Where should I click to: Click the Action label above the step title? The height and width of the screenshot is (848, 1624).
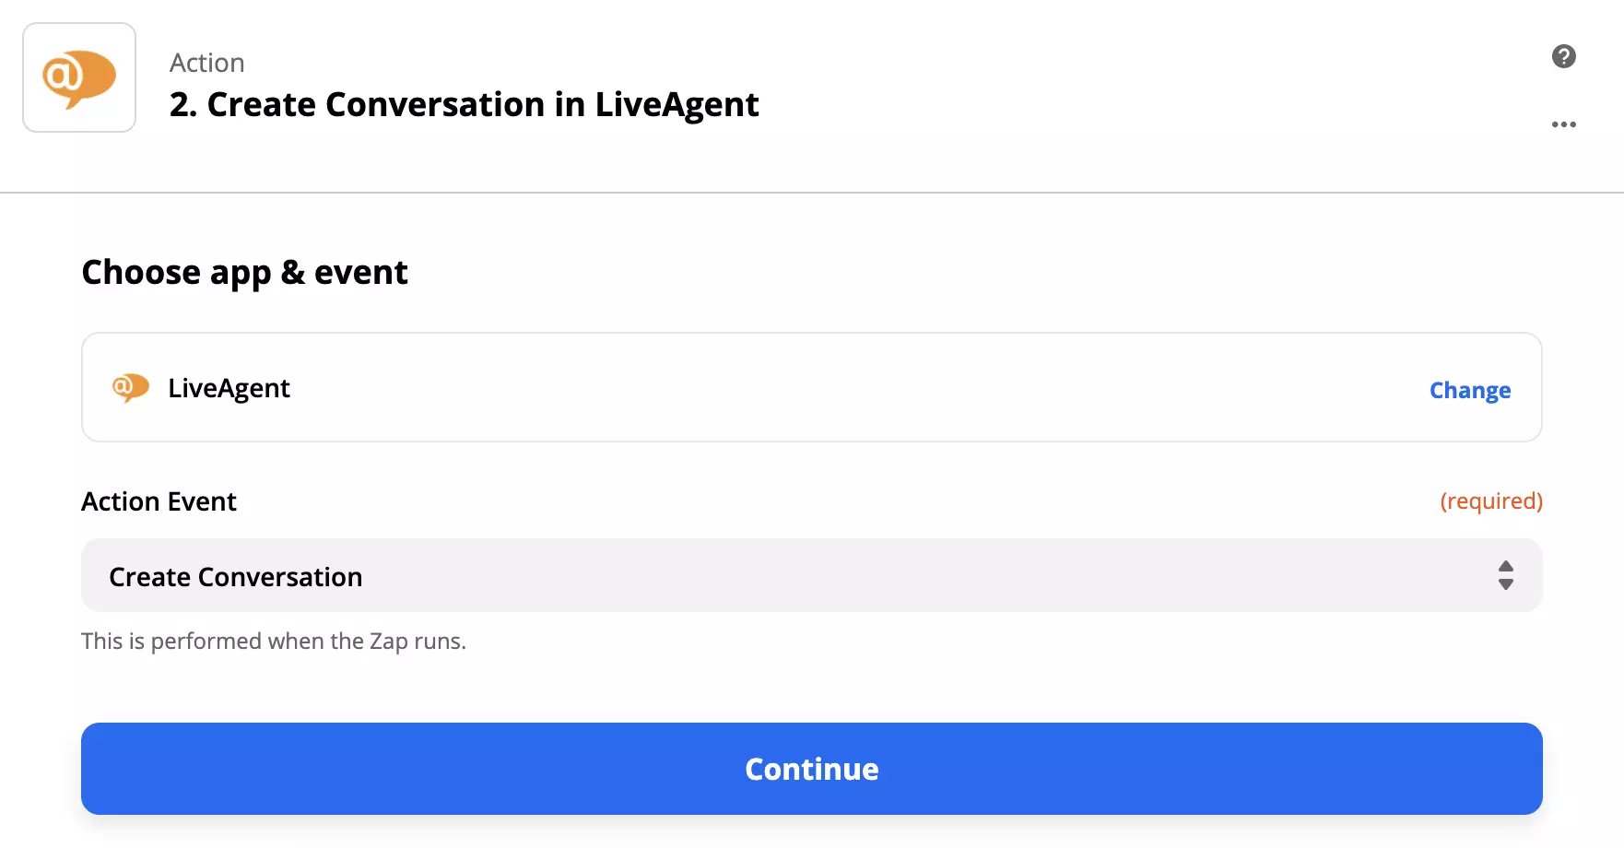pos(206,62)
